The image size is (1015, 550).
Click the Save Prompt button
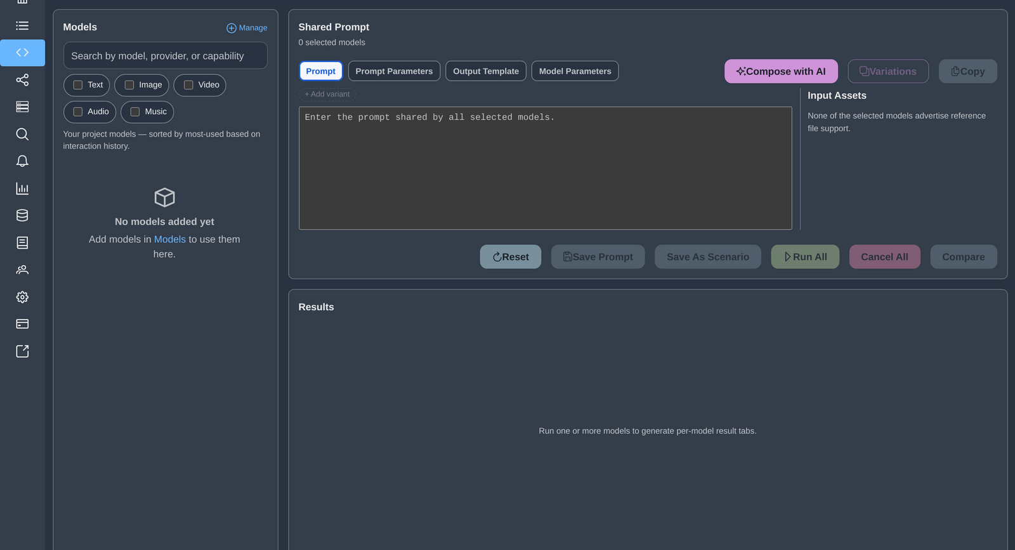pyautogui.click(x=598, y=257)
